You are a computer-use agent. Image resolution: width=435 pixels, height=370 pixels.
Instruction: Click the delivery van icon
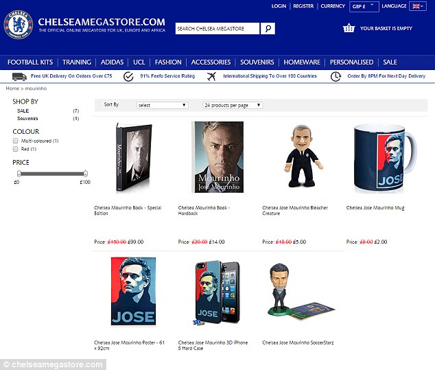pos(19,76)
